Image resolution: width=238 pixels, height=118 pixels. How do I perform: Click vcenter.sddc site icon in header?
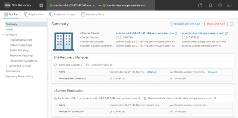click(51, 6)
